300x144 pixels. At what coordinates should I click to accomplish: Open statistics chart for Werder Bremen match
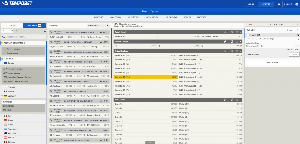pos(101,72)
